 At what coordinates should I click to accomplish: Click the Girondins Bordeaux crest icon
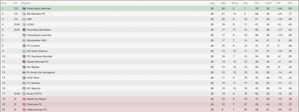(x=24, y=30)
